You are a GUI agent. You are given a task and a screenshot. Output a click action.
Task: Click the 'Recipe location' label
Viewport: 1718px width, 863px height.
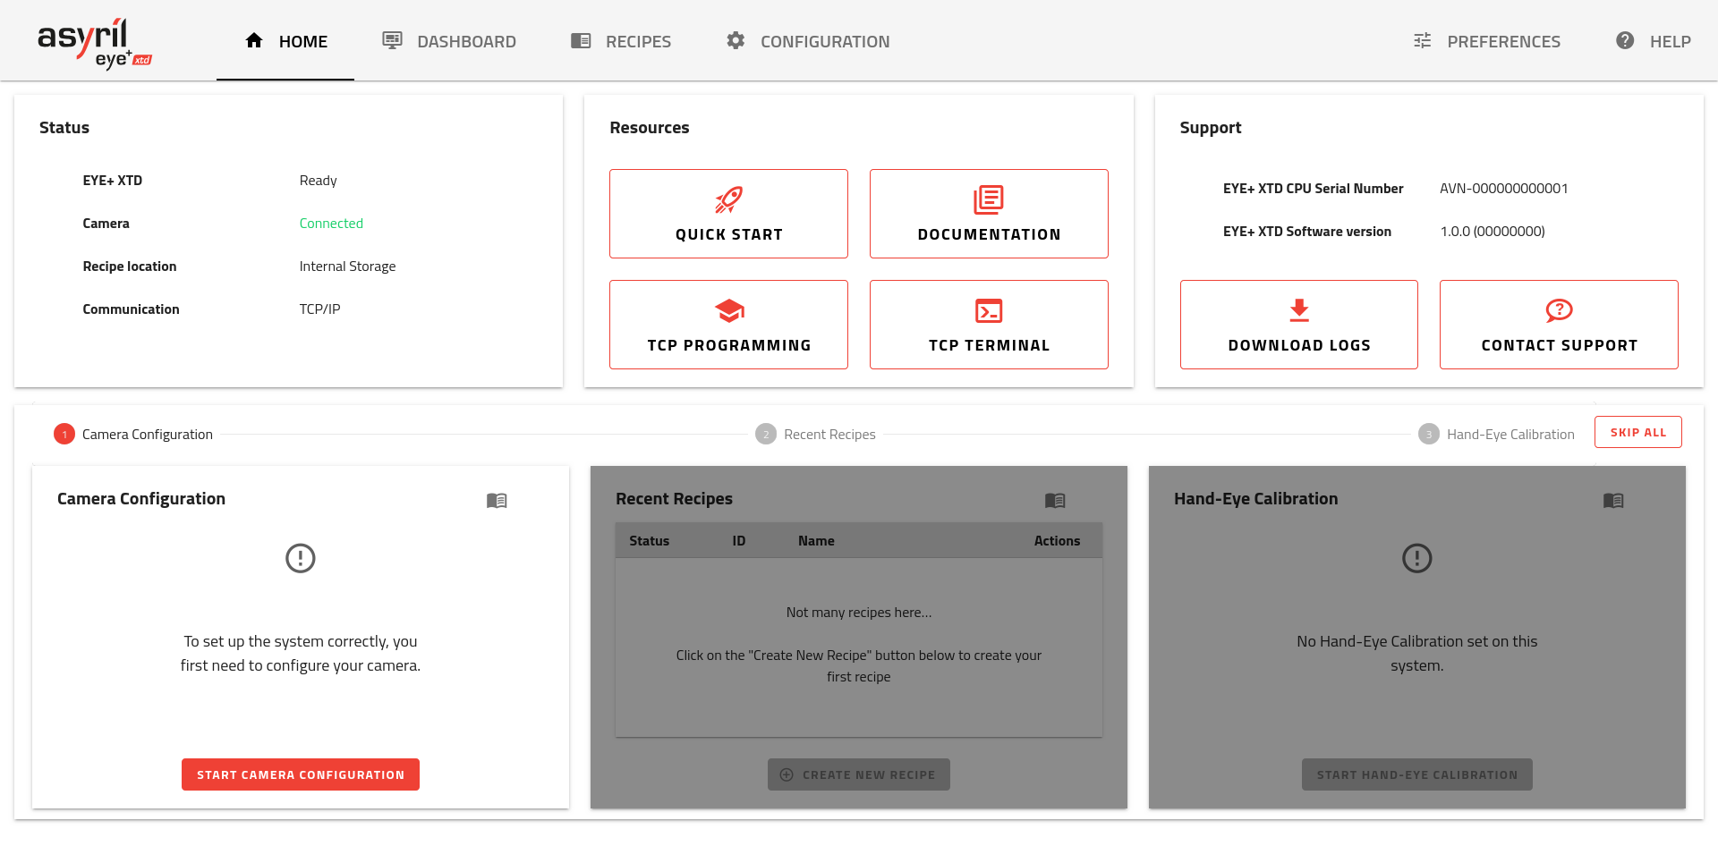point(130,267)
